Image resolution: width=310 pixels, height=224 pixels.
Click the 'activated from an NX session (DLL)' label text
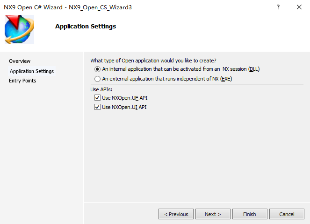coord(180,69)
